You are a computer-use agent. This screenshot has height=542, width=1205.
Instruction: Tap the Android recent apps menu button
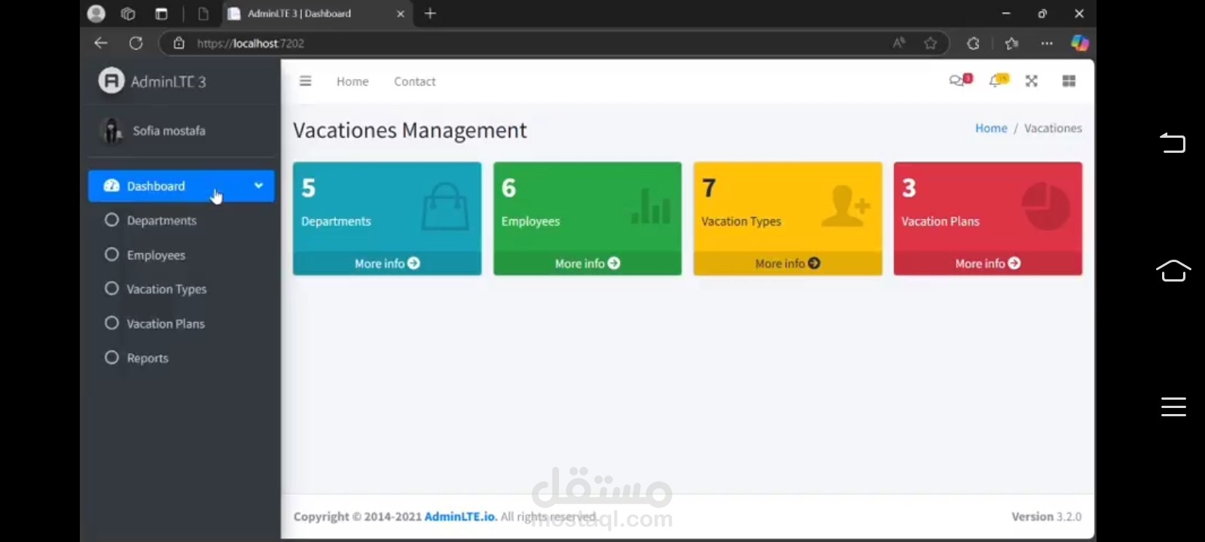(x=1173, y=406)
